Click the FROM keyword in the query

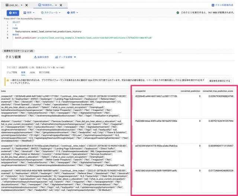click(x=15, y=28)
